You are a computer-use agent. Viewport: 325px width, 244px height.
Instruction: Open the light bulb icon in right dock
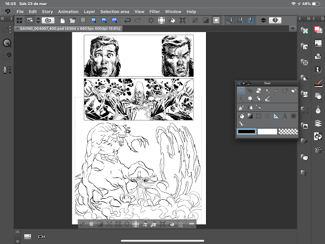318,110
